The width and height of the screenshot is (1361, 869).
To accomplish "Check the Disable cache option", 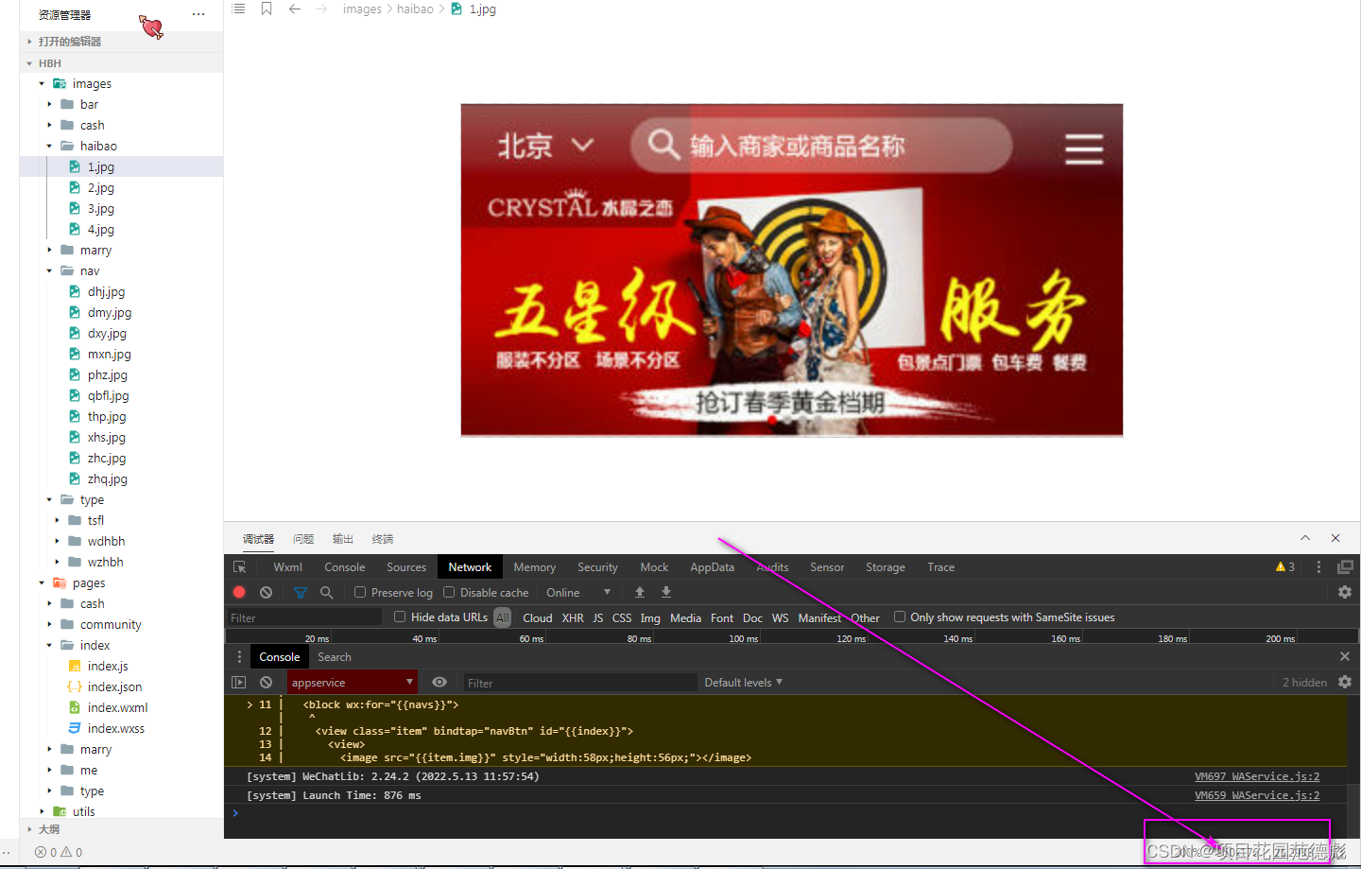I will pos(448,592).
